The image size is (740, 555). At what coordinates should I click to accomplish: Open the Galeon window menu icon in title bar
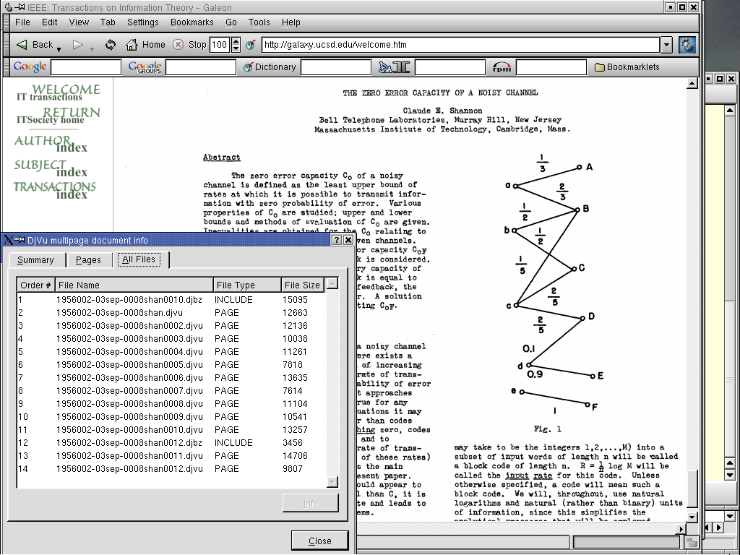(8, 7)
